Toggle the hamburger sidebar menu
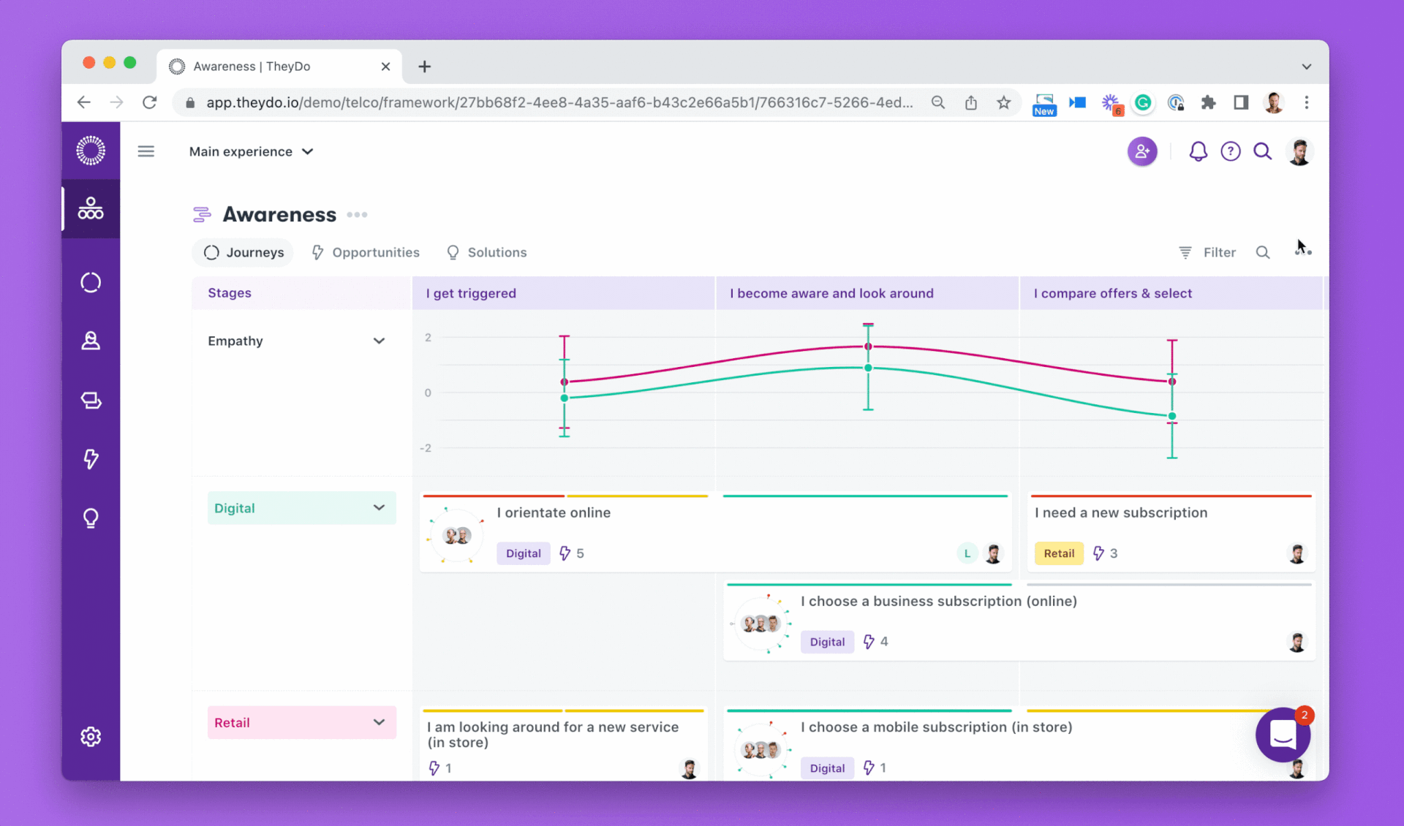The width and height of the screenshot is (1404, 826). pyautogui.click(x=146, y=151)
